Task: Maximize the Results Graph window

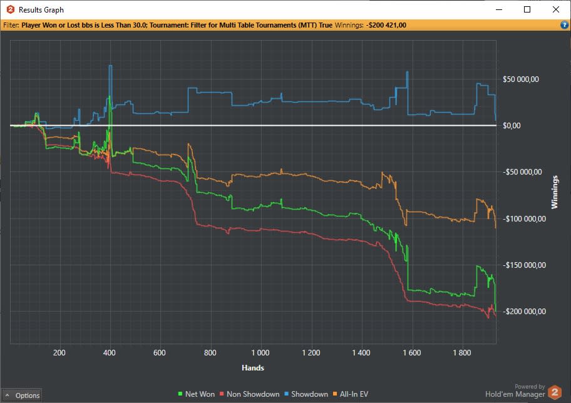Action: pos(527,9)
